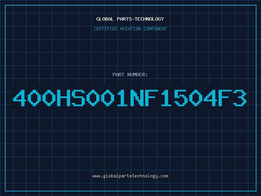Click the word GLOBAL in the header
This screenshot has height=196, width=261.
point(105,19)
